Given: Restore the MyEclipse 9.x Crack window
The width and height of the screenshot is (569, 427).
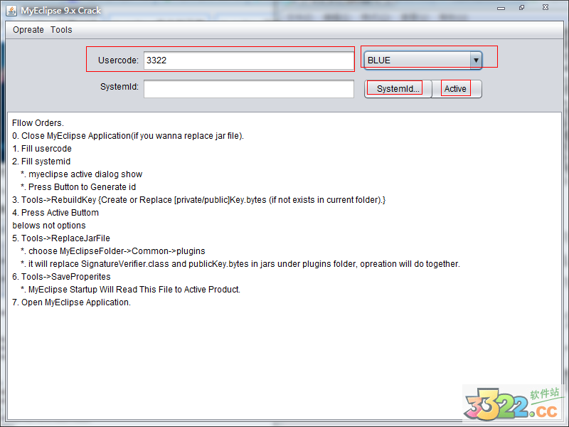Looking at the screenshot, I should point(521,8).
